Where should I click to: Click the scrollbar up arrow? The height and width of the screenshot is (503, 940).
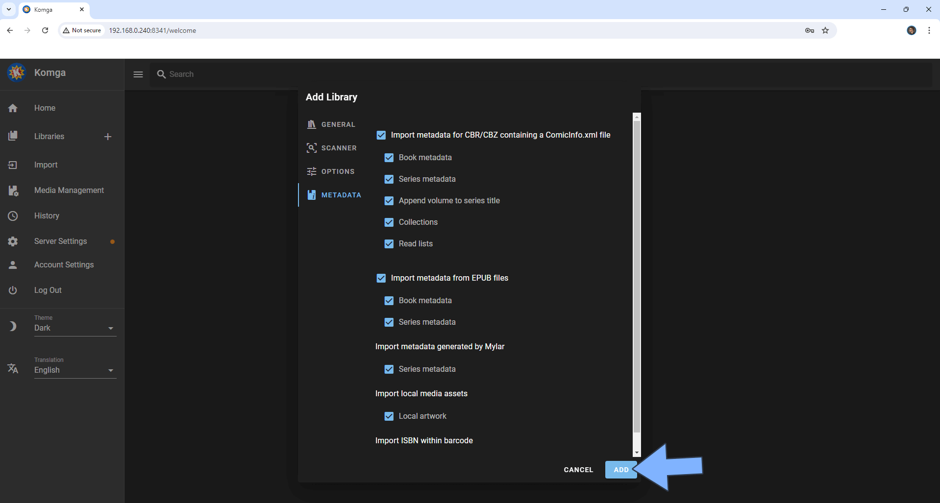[637, 117]
